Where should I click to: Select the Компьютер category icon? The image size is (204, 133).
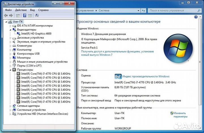click(14, 50)
